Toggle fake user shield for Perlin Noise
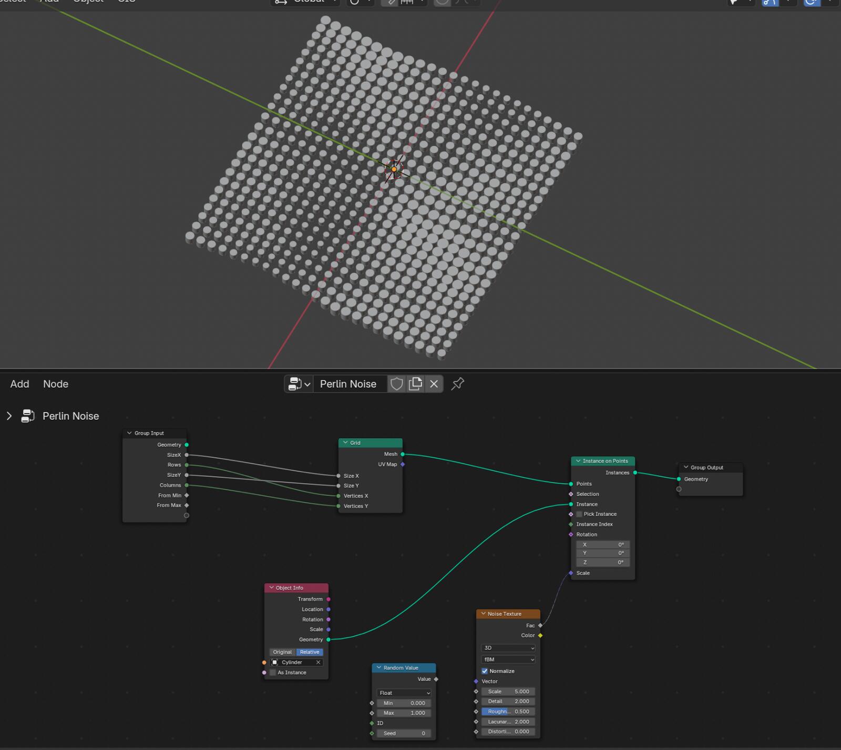Image resolution: width=841 pixels, height=750 pixels. pos(397,384)
